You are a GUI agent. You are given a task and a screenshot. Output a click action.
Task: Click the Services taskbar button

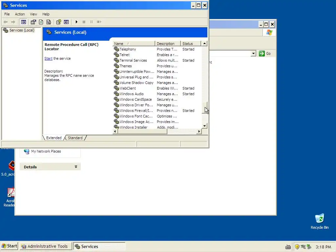(x=99, y=246)
